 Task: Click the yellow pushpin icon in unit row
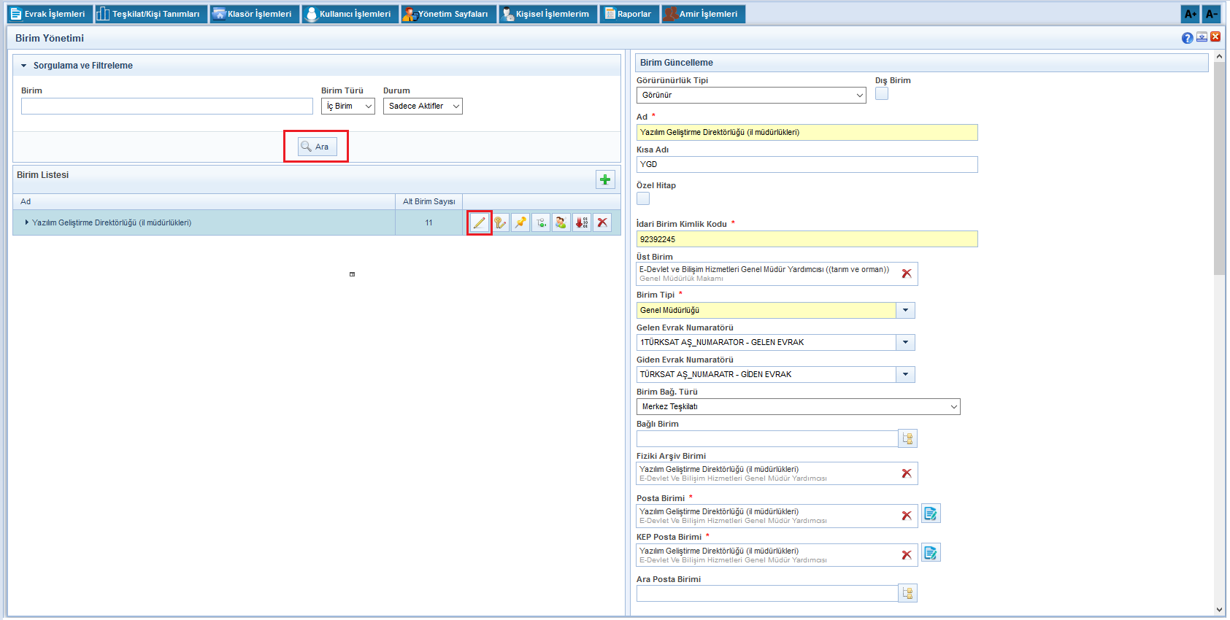coord(520,223)
